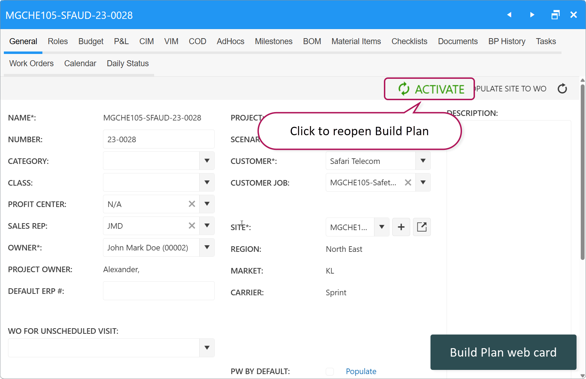Clear the Profit Center value N/A
The height and width of the screenshot is (379, 586).
pyautogui.click(x=192, y=204)
